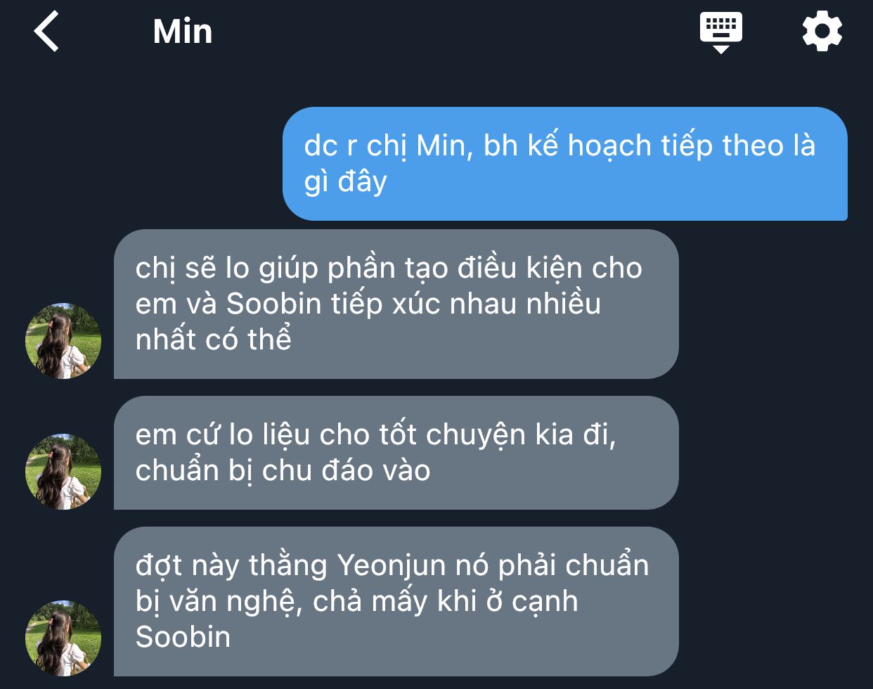Click 'Soobin' in the 'tiếp xúc nhau' message

274,304
